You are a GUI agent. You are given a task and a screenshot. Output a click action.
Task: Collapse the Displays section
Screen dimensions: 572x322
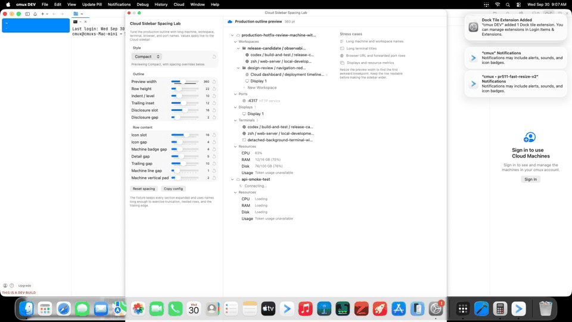tap(235, 107)
